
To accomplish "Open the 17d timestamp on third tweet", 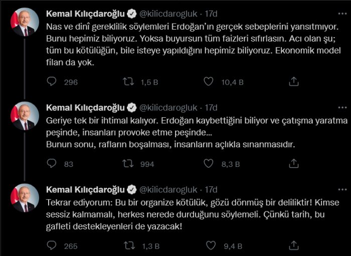I will tap(212, 189).
